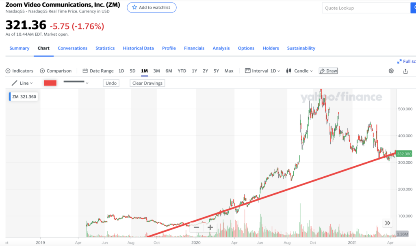Select the 1D range
This screenshot has height=246, width=416.
coord(121,71)
